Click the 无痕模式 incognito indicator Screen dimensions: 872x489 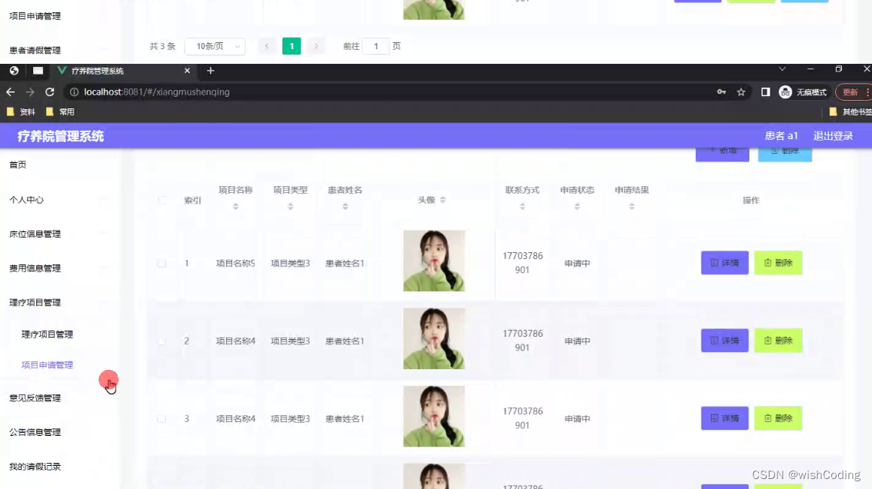(803, 91)
